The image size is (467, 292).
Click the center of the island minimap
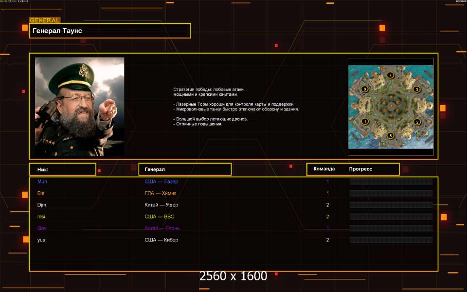pyautogui.click(x=391, y=106)
